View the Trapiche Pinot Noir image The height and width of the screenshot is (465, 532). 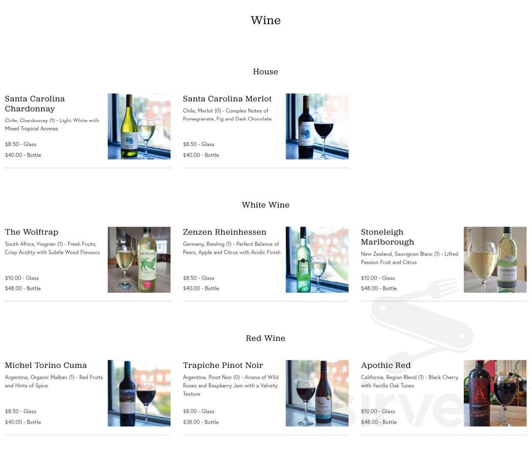(317, 393)
